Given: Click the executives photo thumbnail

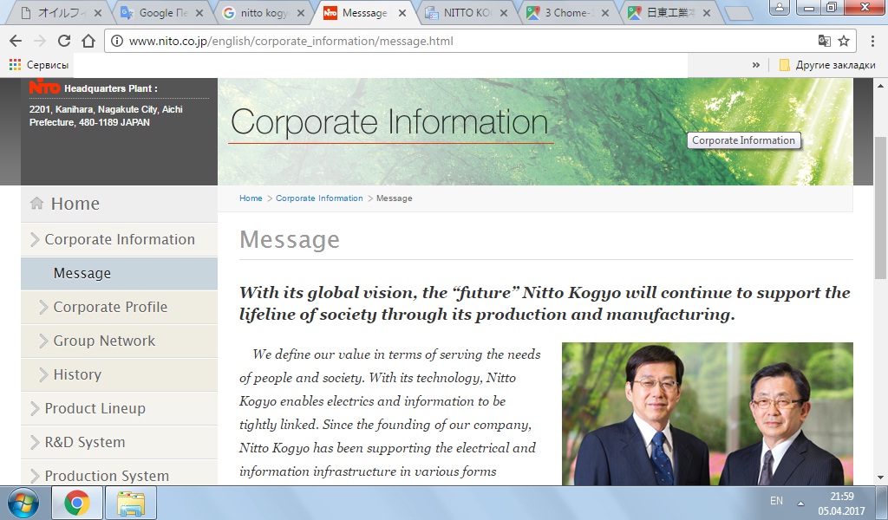Looking at the screenshot, I should pyautogui.click(x=708, y=413).
